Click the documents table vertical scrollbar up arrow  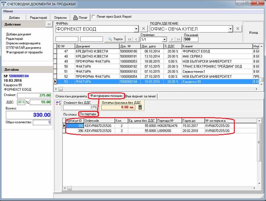[261, 46]
